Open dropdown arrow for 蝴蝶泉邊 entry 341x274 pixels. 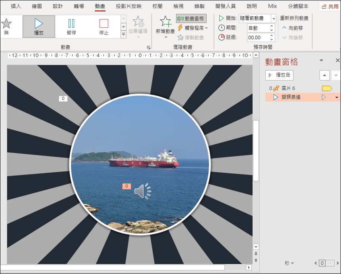(337, 98)
